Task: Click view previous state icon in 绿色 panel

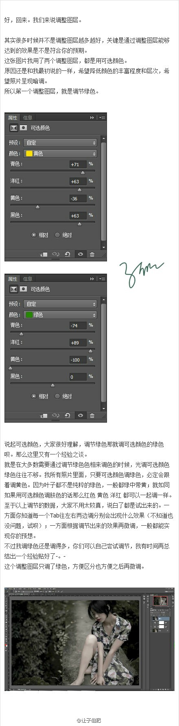Action: point(56,415)
